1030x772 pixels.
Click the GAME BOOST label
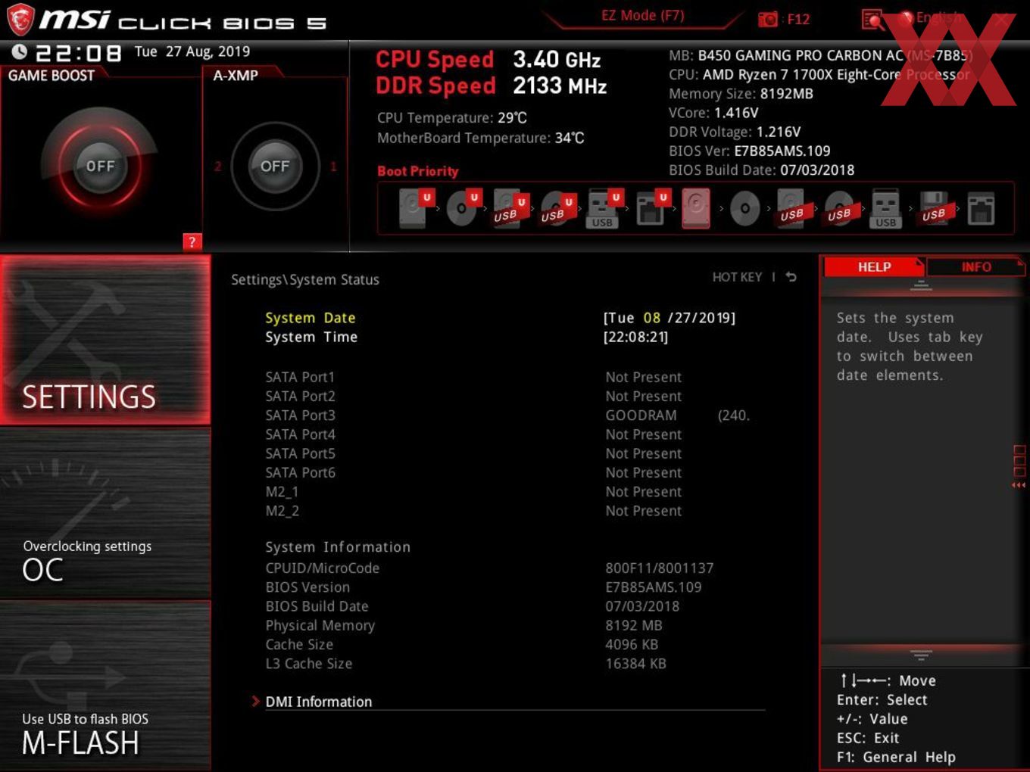tap(51, 76)
